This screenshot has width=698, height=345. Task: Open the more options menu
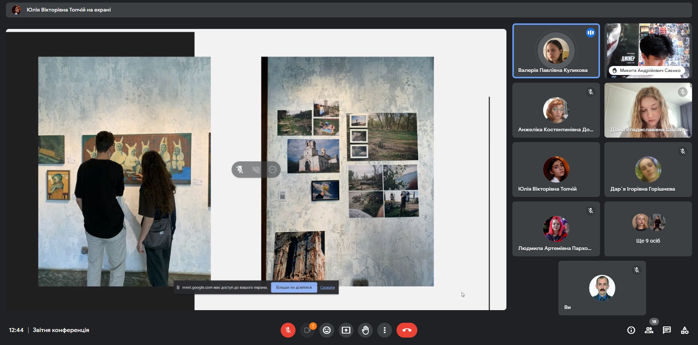[x=385, y=330]
